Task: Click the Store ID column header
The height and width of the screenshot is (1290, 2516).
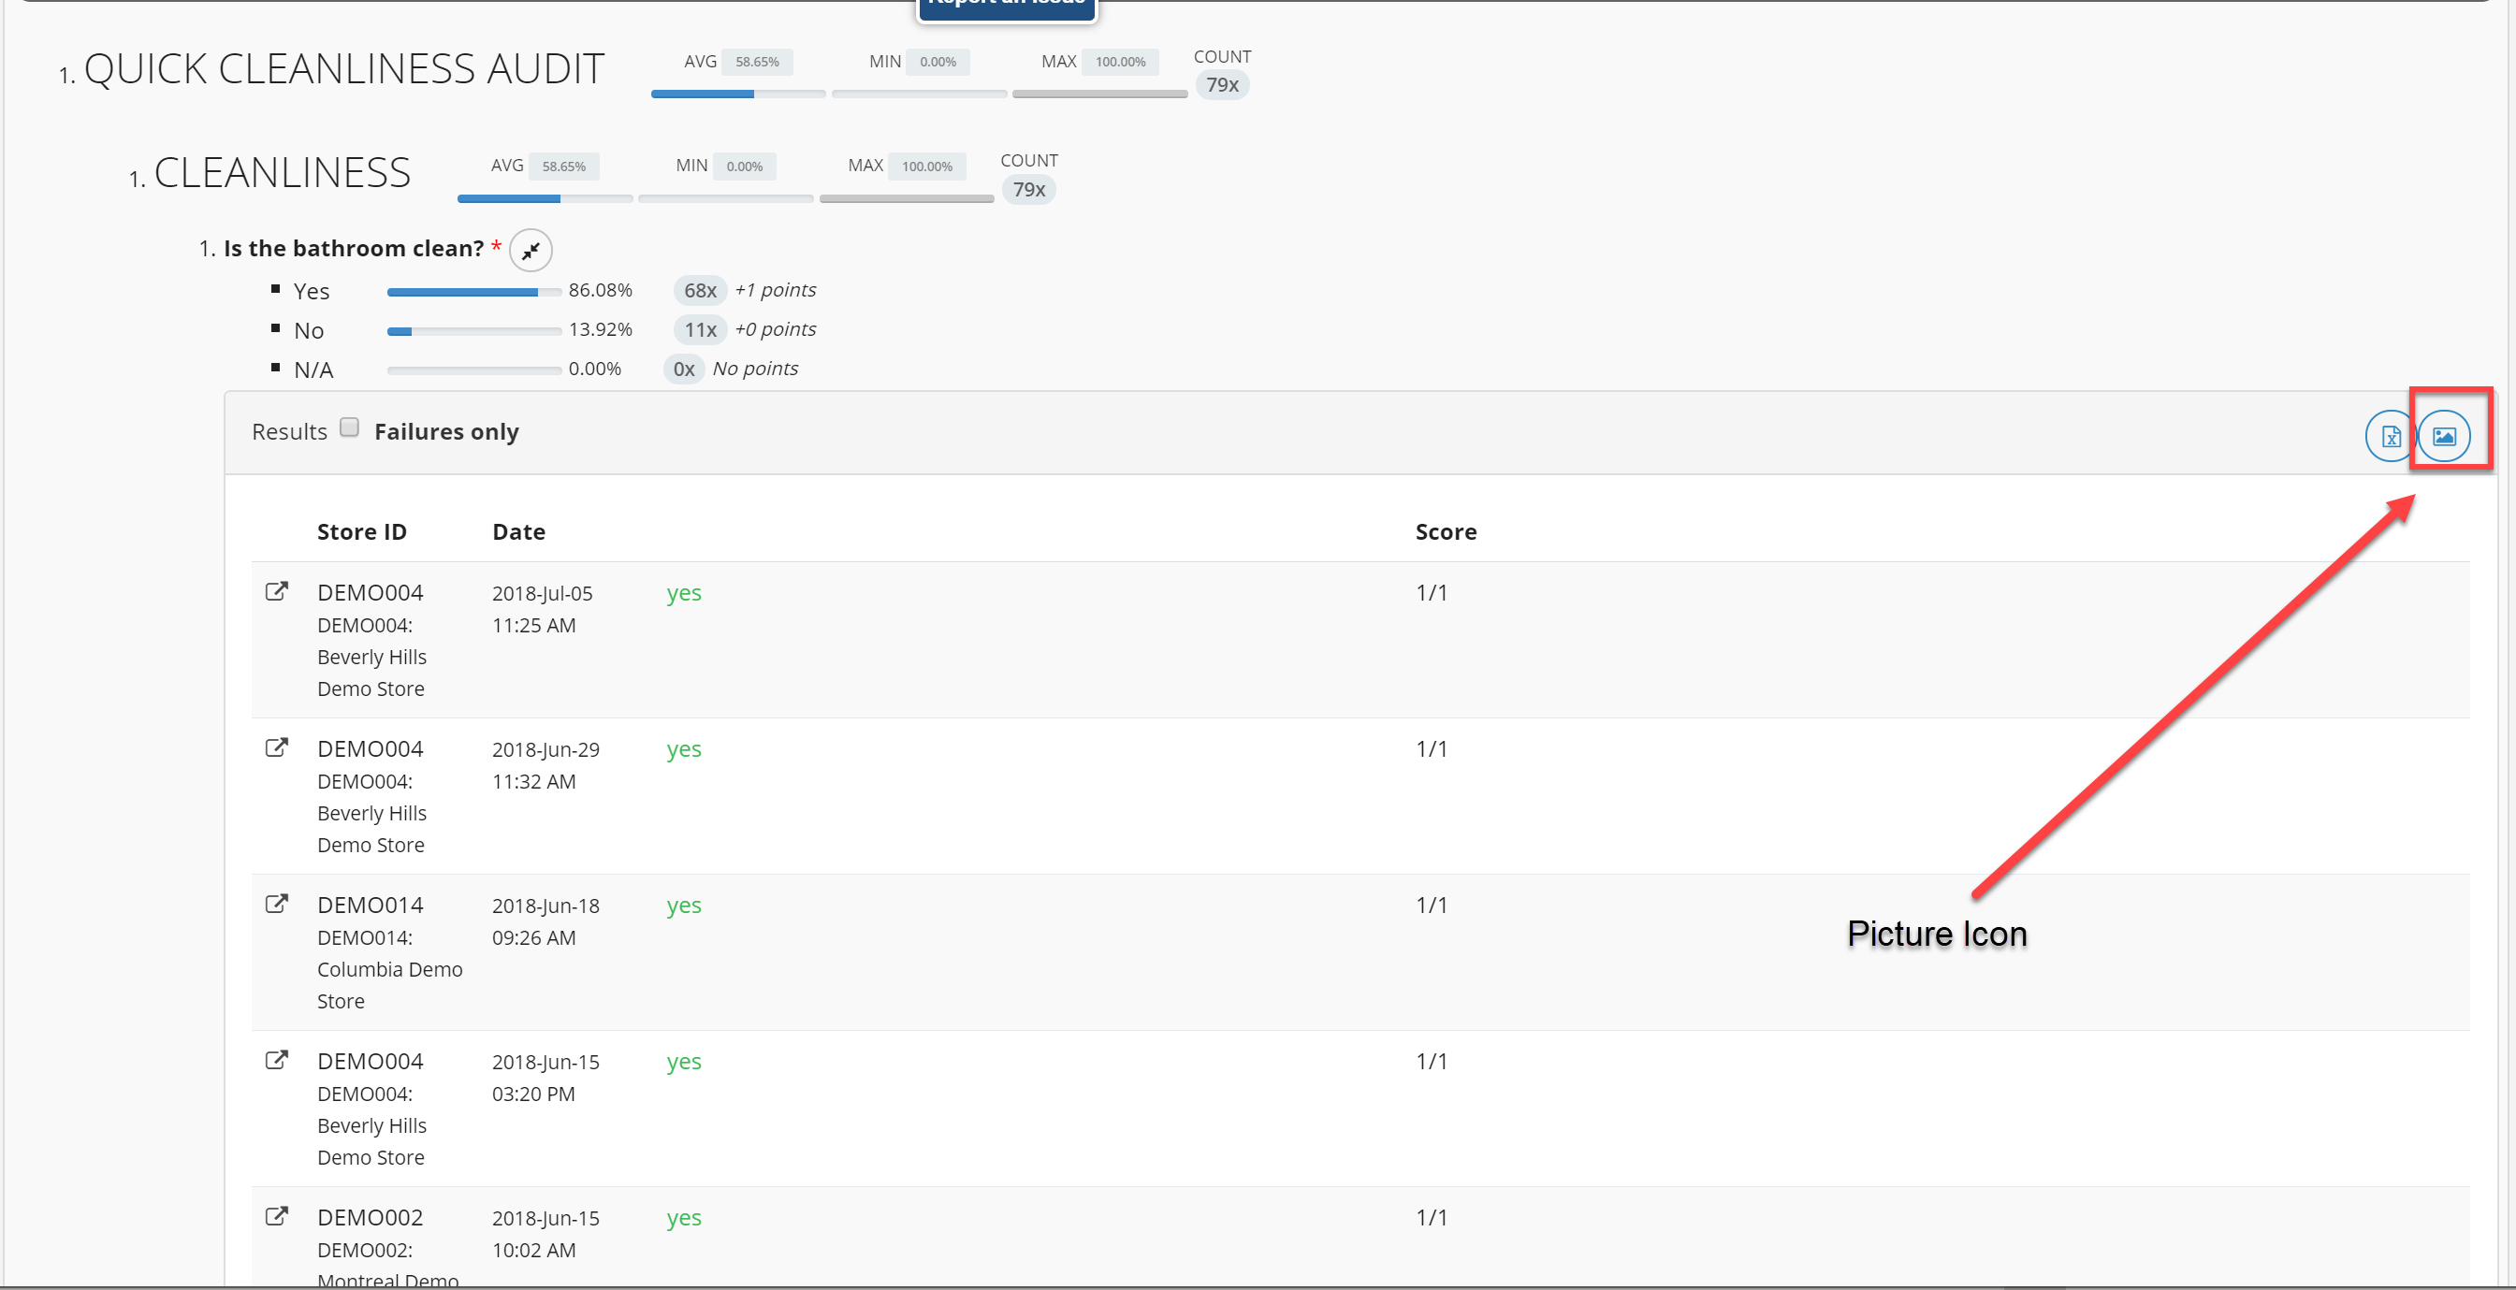Action: pos(361,532)
